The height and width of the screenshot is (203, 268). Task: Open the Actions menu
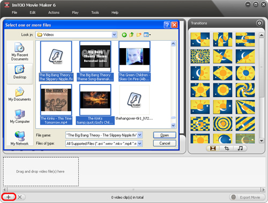pos(54,13)
